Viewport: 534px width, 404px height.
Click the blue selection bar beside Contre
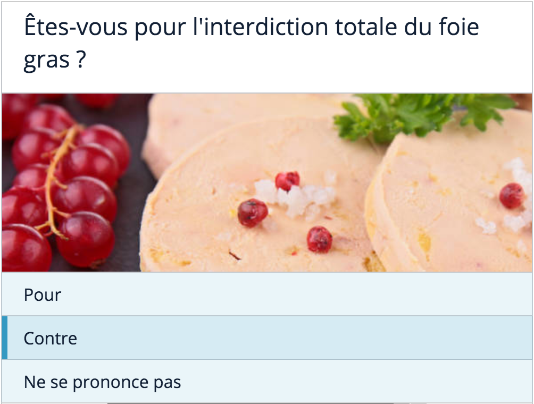[5, 338]
